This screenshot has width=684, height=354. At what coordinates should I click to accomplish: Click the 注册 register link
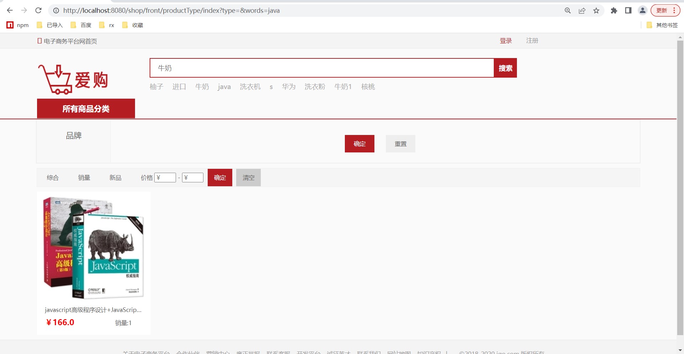click(x=532, y=41)
